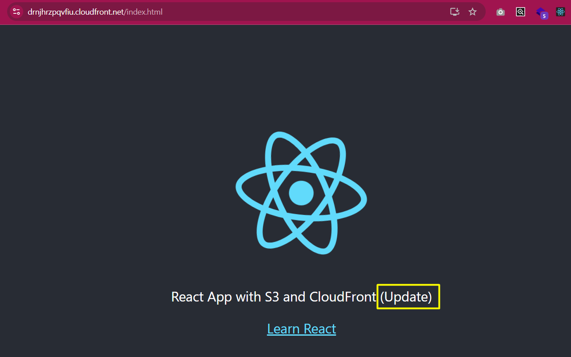The height and width of the screenshot is (357, 571).
Task: Click the "S3" text in the heading
Action: pos(271,297)
